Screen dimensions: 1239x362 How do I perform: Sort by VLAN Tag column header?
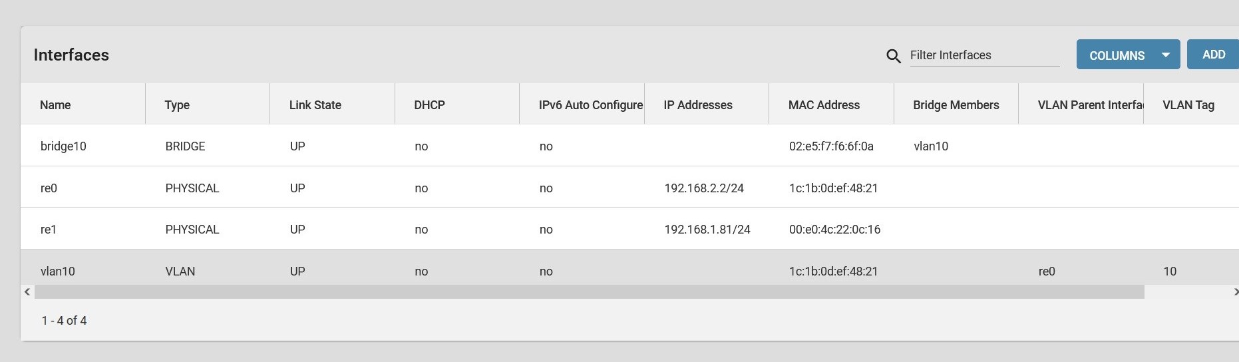[1188, 104]
